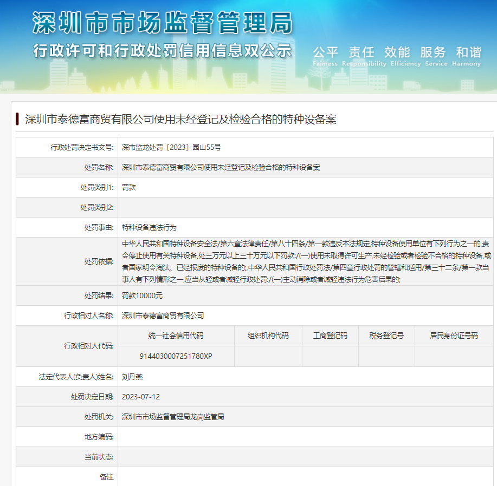Click the 居民身份证号码 column header
The width and height of the screenshot is (497, 486).
pyautogui.click(x=454, y=336)
